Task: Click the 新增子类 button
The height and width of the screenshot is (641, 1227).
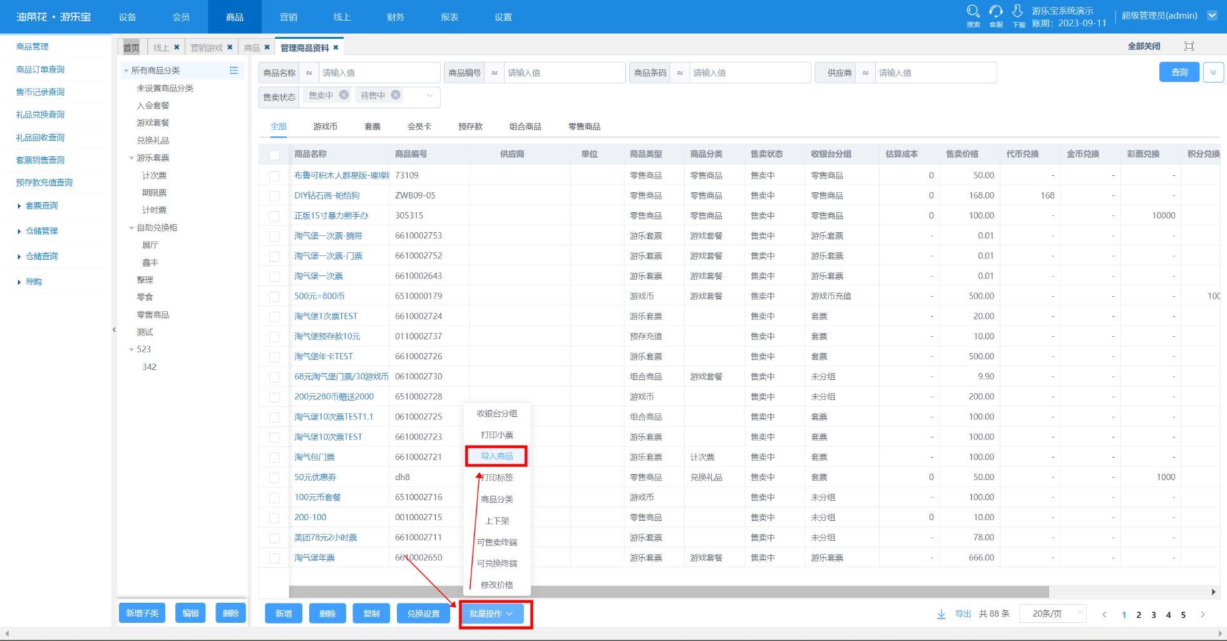Action: pyautogui.click(x=142, y=613)
